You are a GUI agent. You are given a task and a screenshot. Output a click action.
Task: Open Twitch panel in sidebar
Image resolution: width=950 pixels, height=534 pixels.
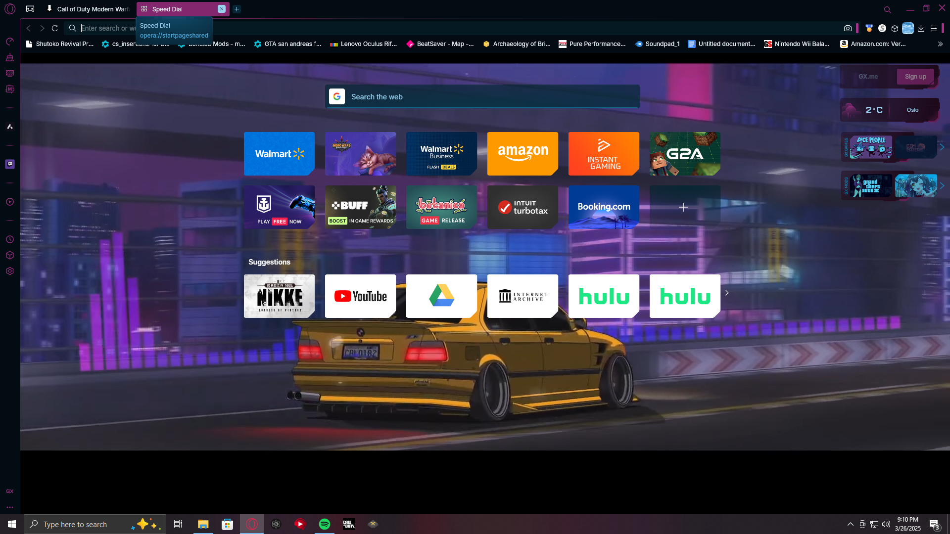(10, 164)
